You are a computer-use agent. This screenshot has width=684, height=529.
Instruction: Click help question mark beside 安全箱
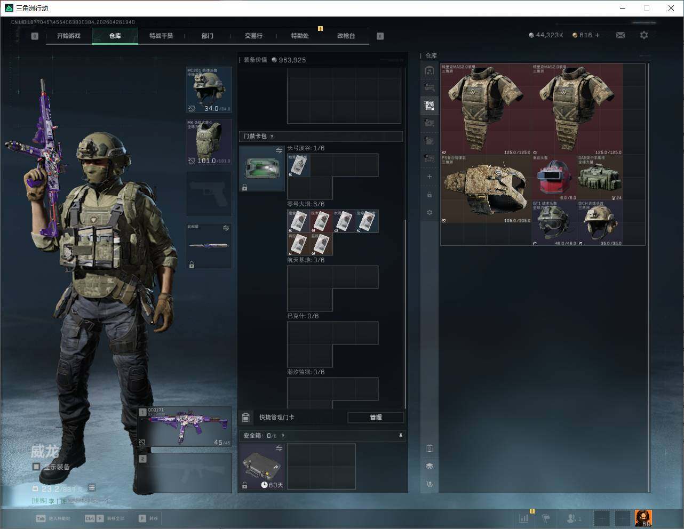283,436
